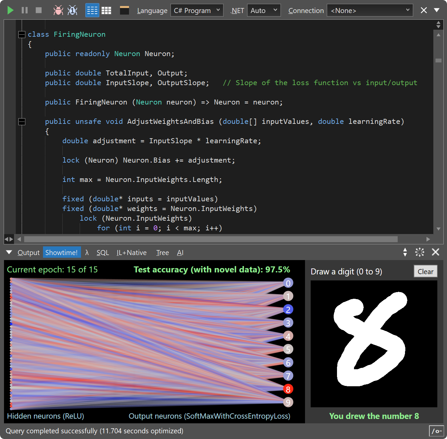Stop query execution with the square button
The height and width of the screenshot is (439, 447).
click(x=39, y=10)
